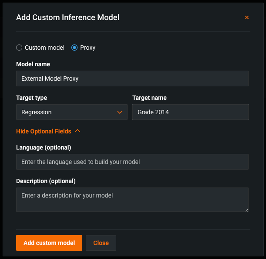
Task: Click the Description textarea resize handle
Action: [246, 210]
